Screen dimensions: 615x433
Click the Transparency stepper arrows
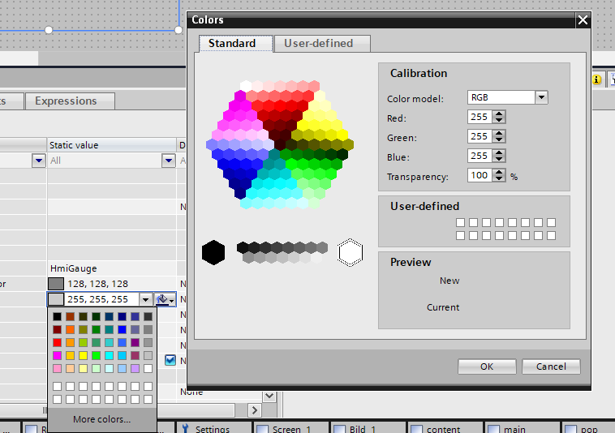point(498,175)
